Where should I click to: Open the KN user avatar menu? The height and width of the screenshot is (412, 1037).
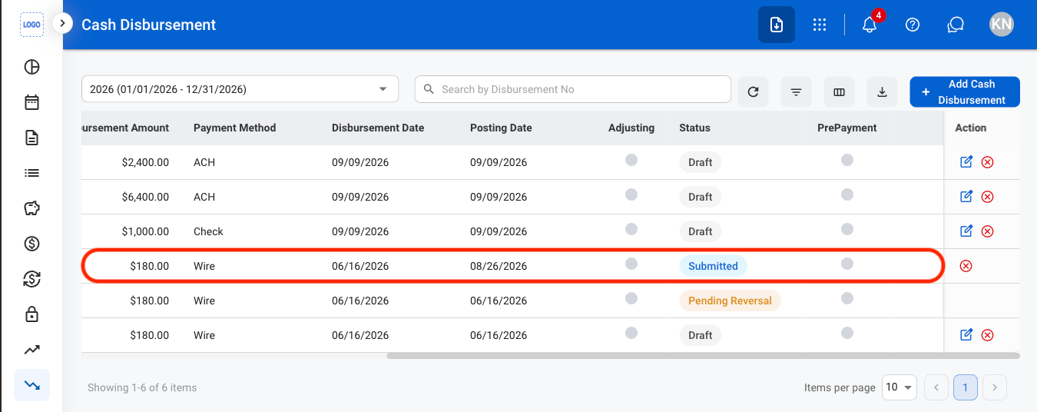[x=1002, y=25]
